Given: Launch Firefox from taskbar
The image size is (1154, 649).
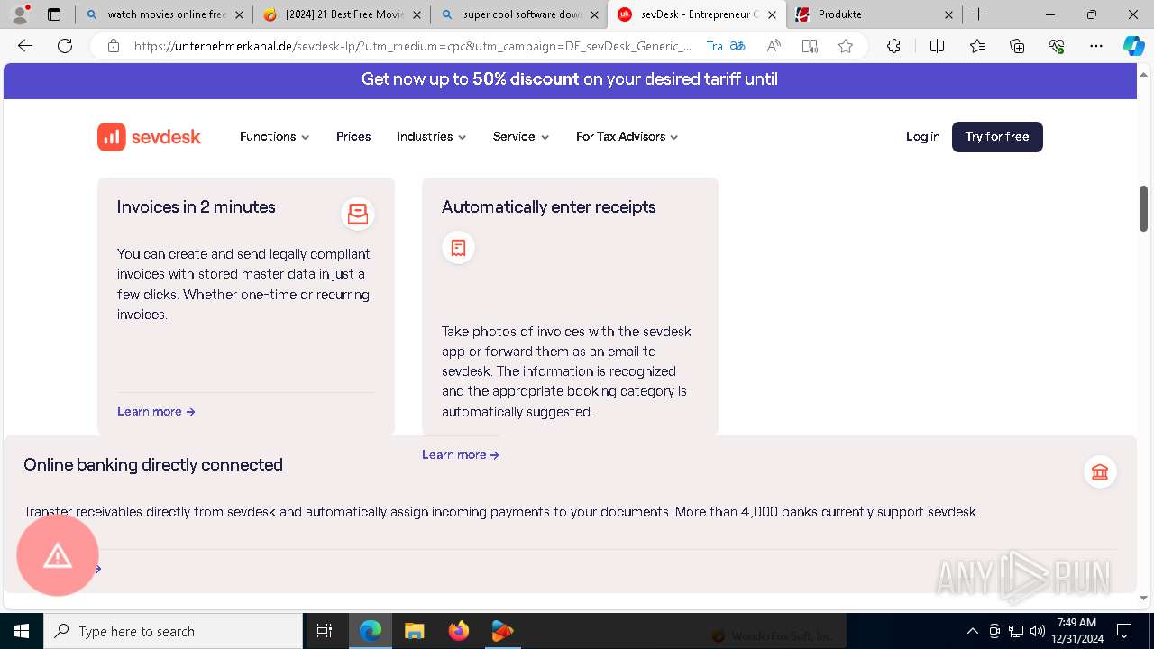Looking at the screenshot, I should click(x=458, y=631).
